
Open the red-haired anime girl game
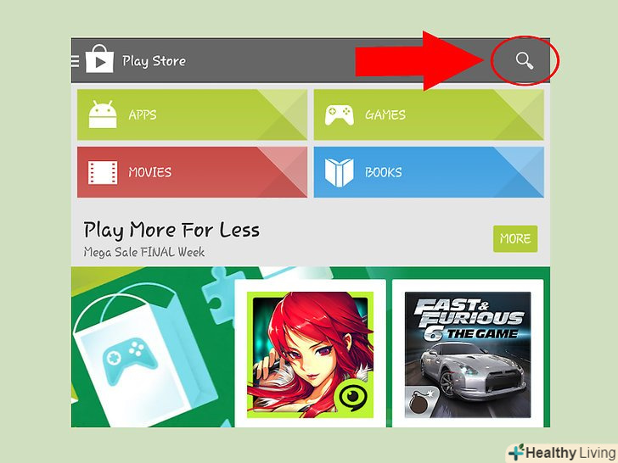coord(310,354)
